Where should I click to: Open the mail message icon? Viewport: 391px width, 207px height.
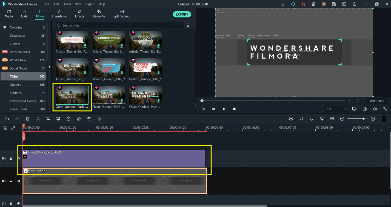(344, 4)
